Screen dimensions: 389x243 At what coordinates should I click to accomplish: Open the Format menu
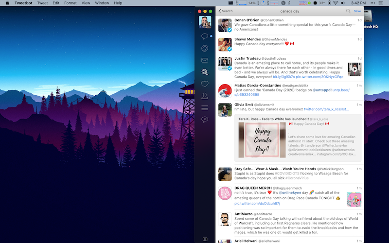click(x=71, y=3)
